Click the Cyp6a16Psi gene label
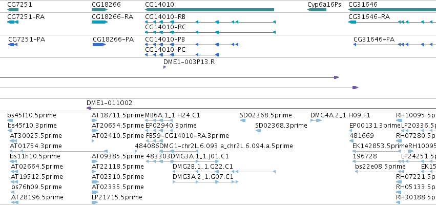 point(325,5)
